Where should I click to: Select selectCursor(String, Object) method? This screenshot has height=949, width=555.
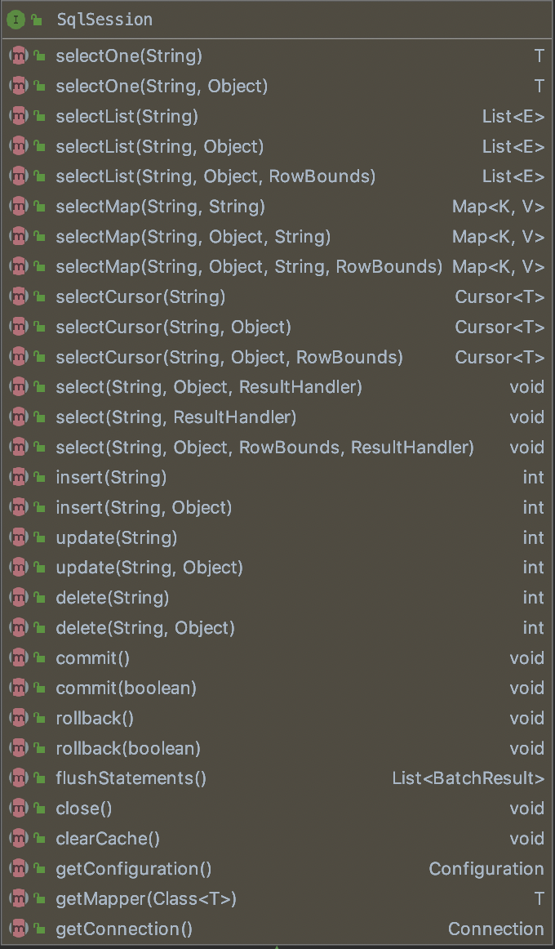tap(173, 327)
